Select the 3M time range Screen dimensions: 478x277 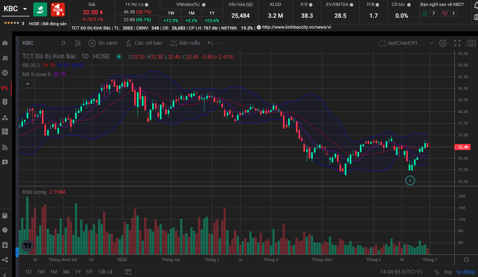(x=66, y=272)
